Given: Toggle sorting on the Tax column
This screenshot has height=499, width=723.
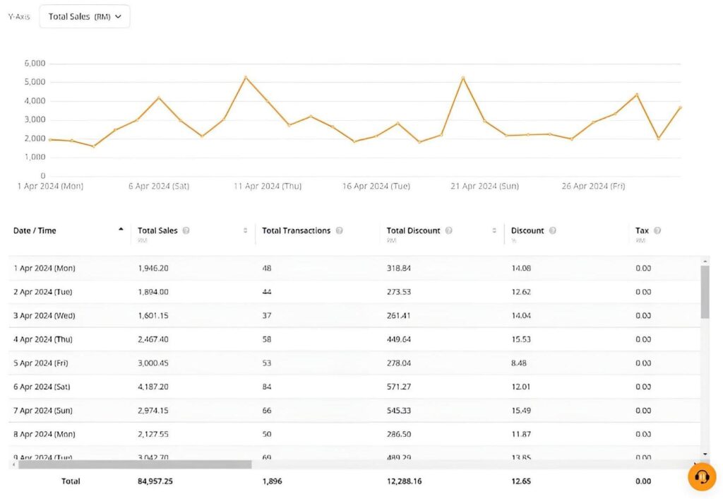Looking at the screenshot, I should click(643, 230).
